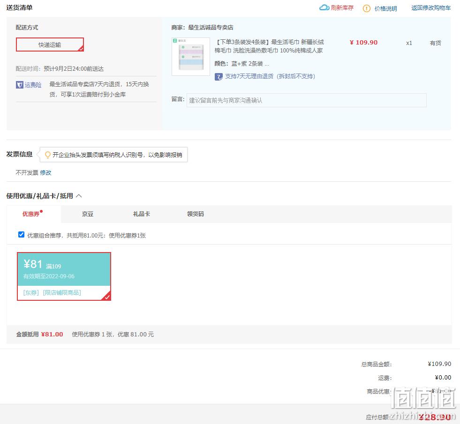Click the x1 quantity text
The width and height of the screenshot is (460, 424).
(x=409, y=43)
